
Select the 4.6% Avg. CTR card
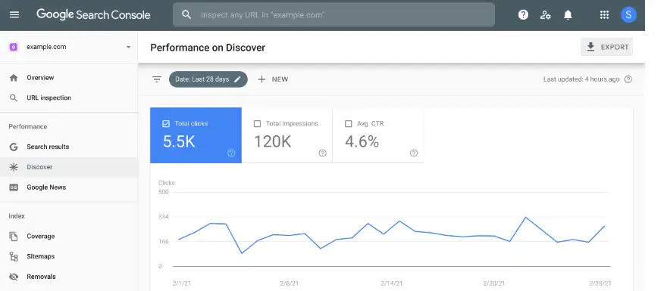[378, 135]
